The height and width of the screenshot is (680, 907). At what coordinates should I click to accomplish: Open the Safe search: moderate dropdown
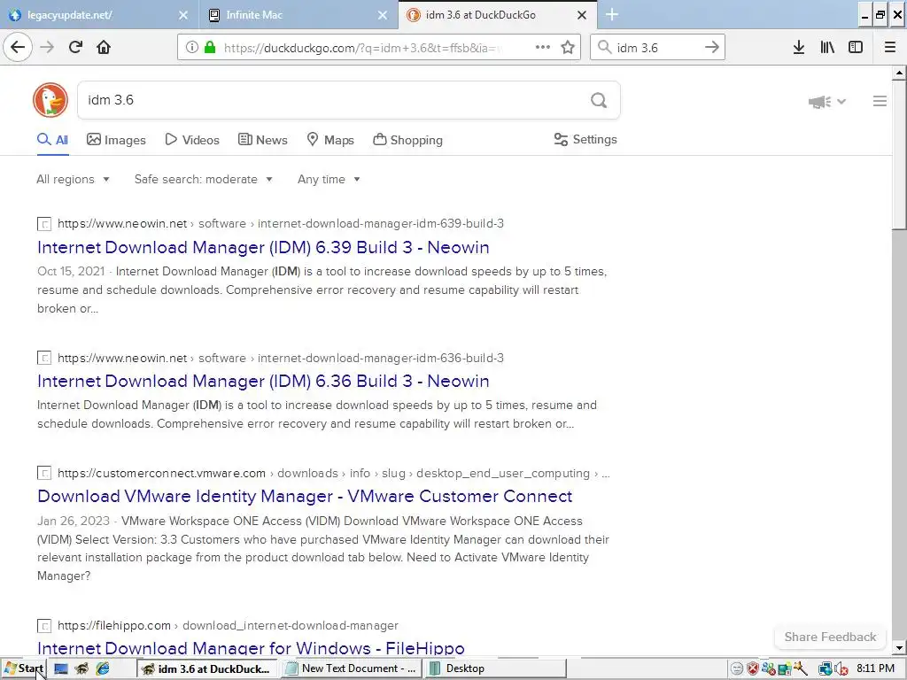(204, 179)
